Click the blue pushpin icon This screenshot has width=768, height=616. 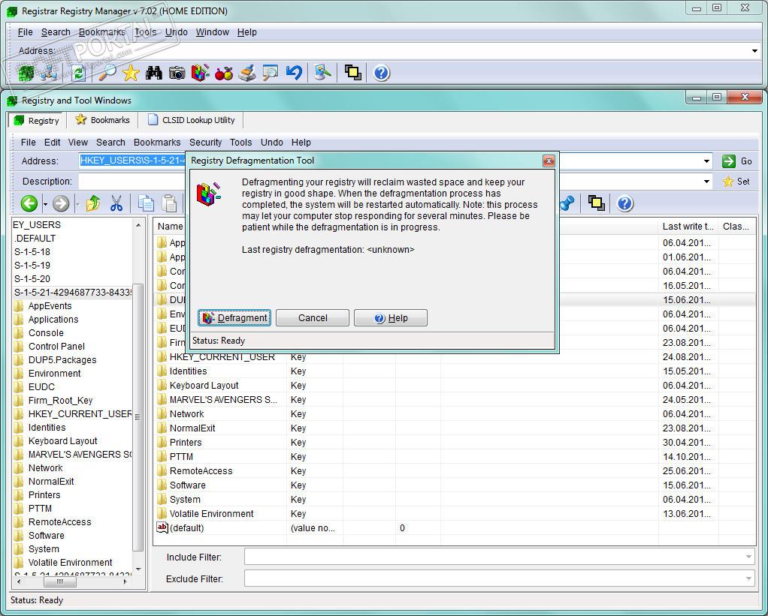pos(567,203)
